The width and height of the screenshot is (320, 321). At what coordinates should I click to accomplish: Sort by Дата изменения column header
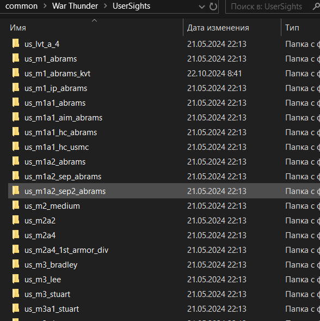point(218,28)
